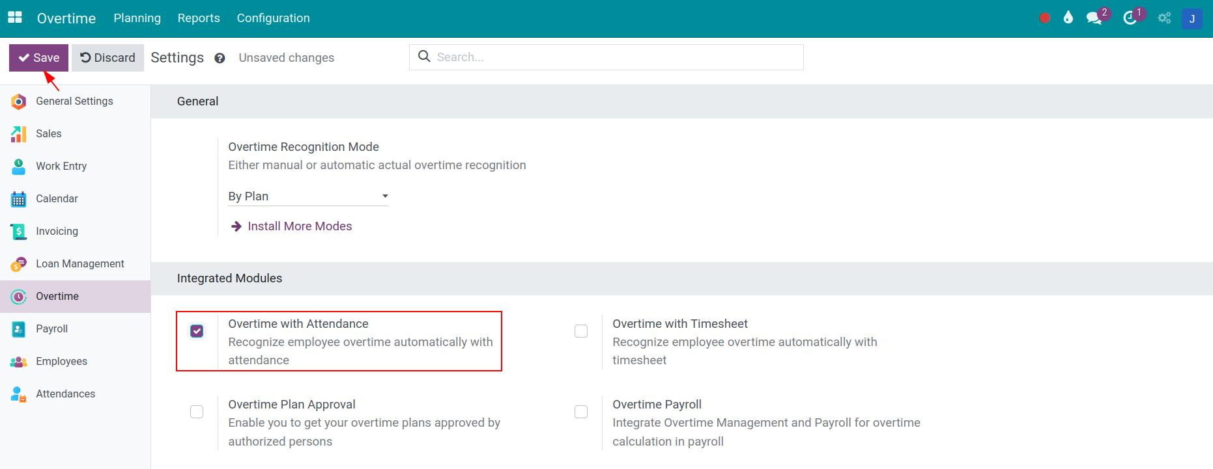Viewport: 1213px width, 469px height.
Task: Open the activities clock icon
Action: [1130, 18]
